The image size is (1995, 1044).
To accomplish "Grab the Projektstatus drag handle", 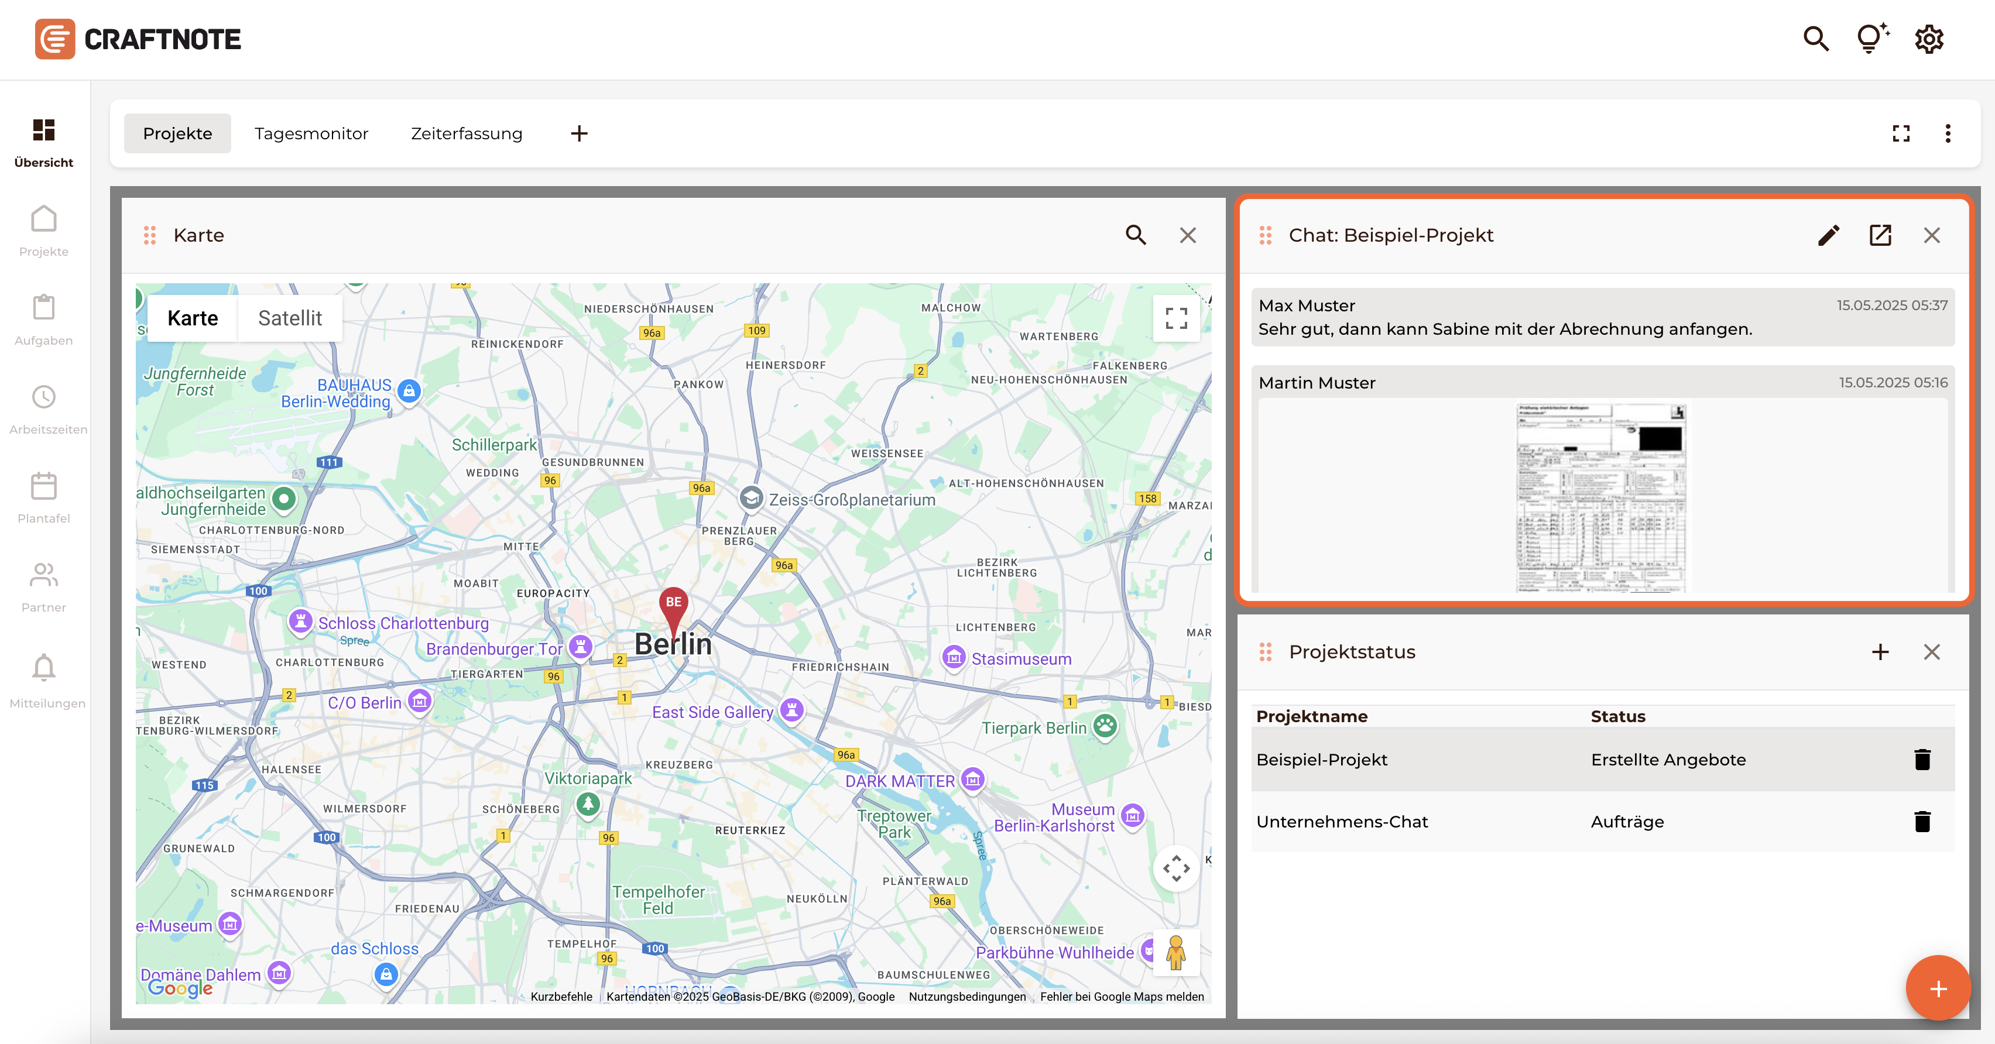I will pyautogui.click(x=1266, y=652).
